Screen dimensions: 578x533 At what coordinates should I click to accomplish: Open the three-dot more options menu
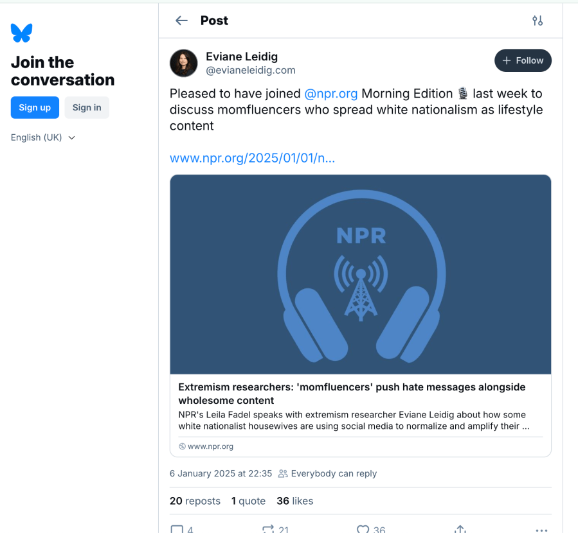542,530
